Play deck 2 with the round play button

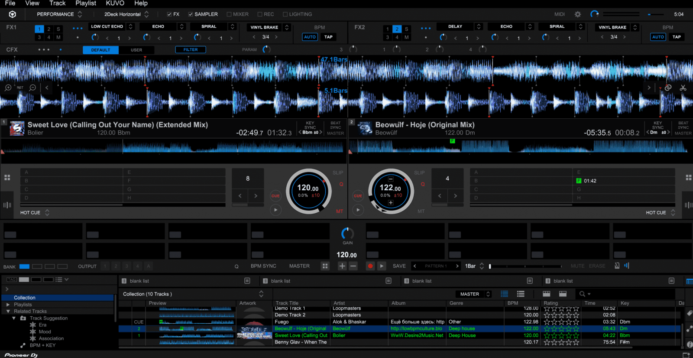point(358,210)
